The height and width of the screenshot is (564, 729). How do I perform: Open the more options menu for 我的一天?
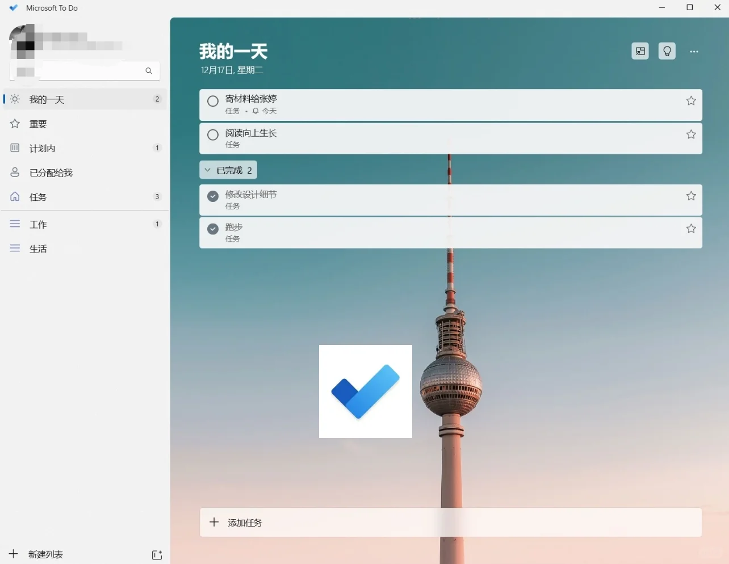tap(694, 51)
